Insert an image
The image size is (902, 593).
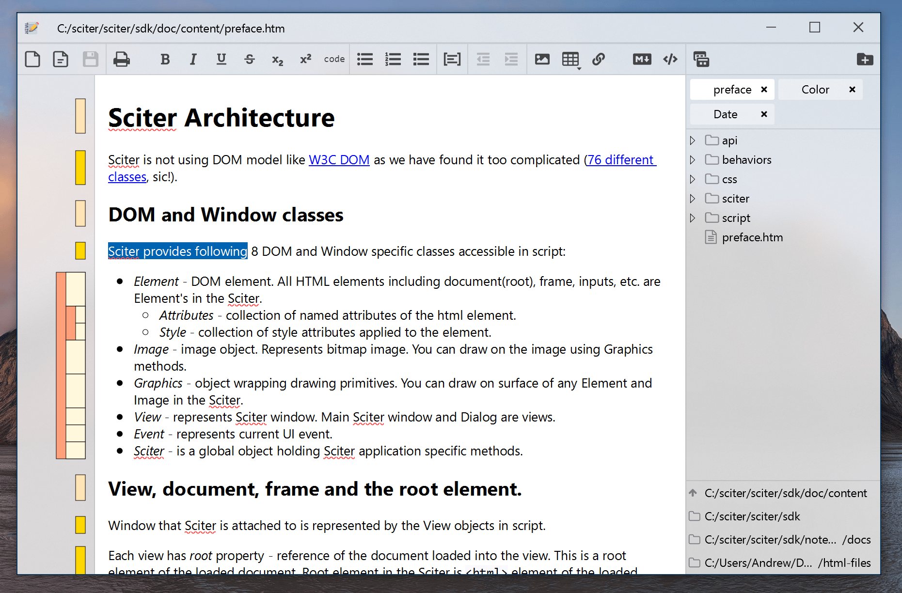click(x=542, y=59)
